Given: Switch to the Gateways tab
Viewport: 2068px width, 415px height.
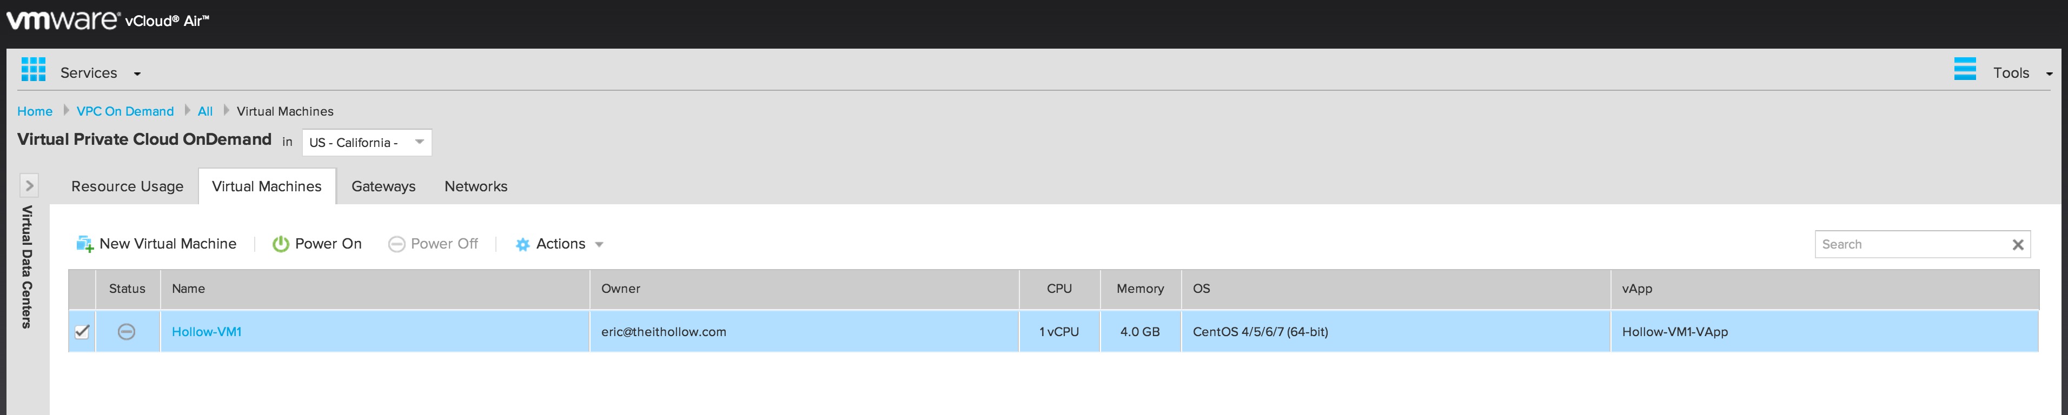Looking at the screenshot, I should click(x=383, y=186).
